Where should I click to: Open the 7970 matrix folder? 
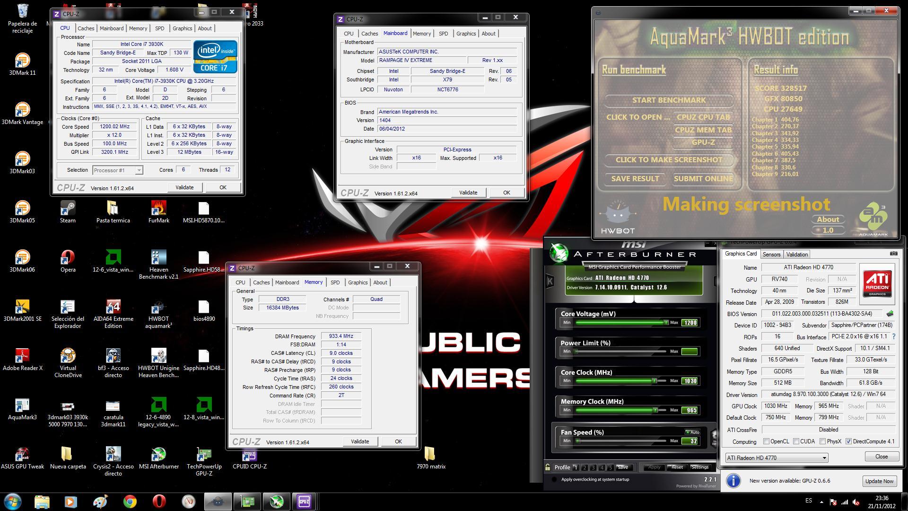tap(431, 458)
